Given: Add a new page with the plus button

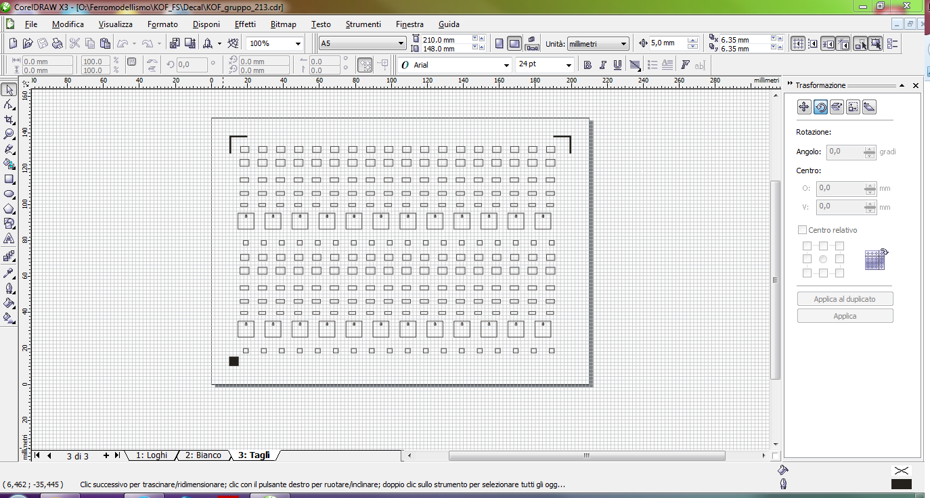Looking at the screenshot, I should click(106, 455).
